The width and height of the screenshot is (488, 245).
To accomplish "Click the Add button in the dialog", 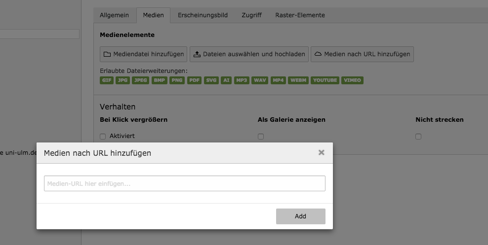I will tap(301, 216).
